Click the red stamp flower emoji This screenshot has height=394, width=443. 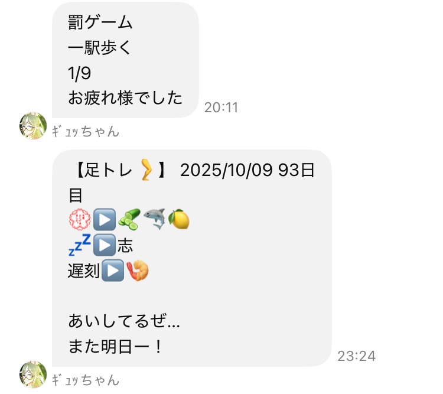click(80, 220)
